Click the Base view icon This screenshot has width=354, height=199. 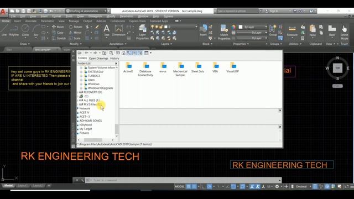(332, 30)
